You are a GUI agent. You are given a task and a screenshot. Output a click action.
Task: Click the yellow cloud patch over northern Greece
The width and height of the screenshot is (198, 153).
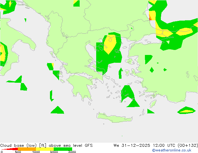(x=110, y=44)
